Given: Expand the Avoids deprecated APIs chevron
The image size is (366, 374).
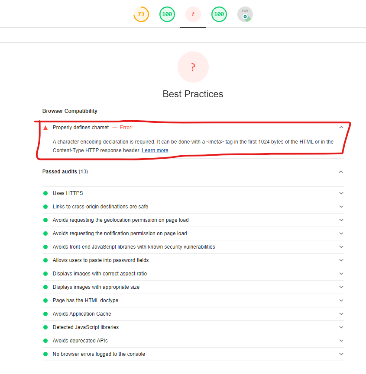Looking at the screenshot, I should coord(341,341).
